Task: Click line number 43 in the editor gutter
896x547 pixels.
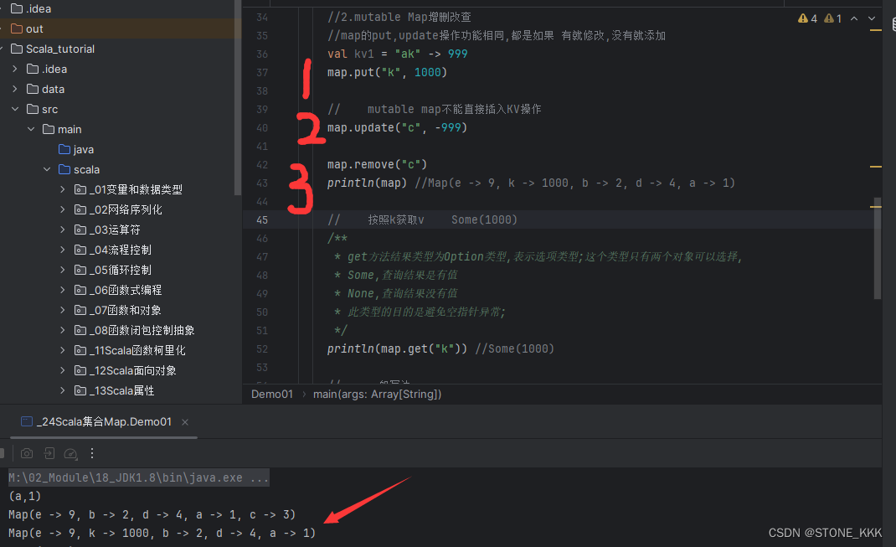Action: tap(260, 183)
